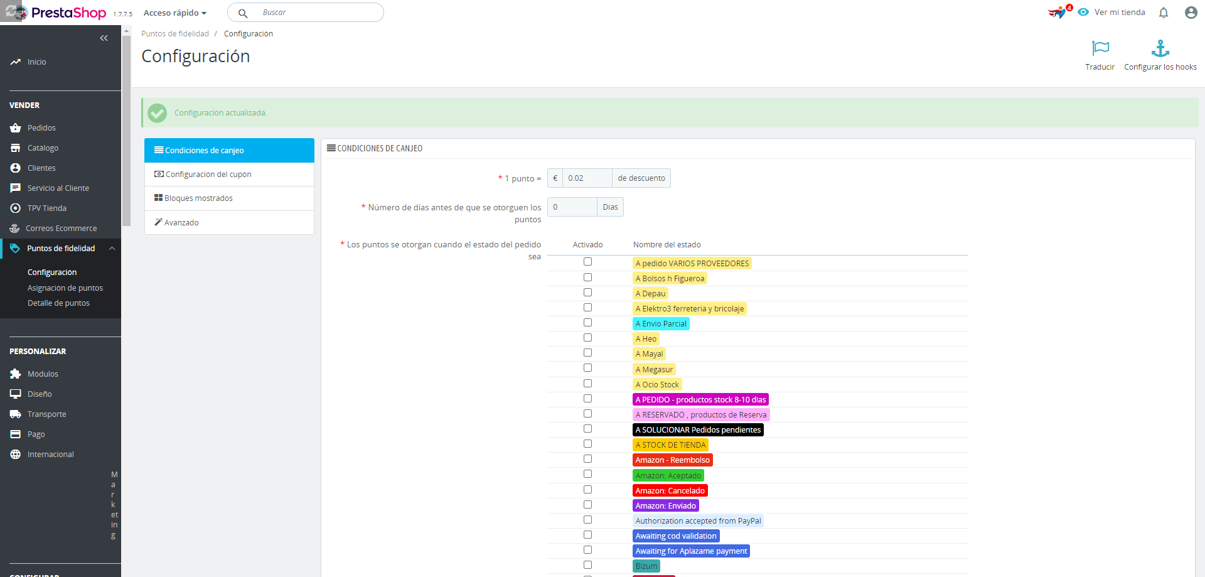
Task: Click the Clientes person icon
Action: tap(16, 168)
